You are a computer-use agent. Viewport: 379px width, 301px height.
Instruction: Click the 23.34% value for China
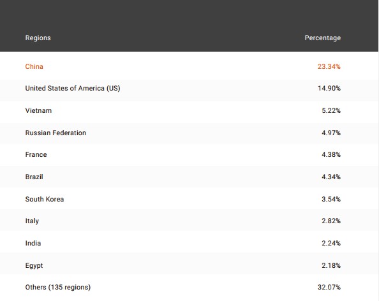(x=329, y=66)
